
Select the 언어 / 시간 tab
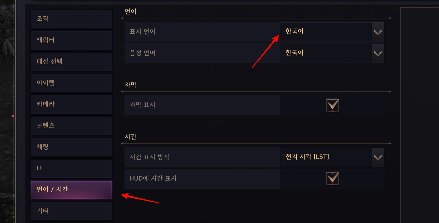click(x=71, y=190)
